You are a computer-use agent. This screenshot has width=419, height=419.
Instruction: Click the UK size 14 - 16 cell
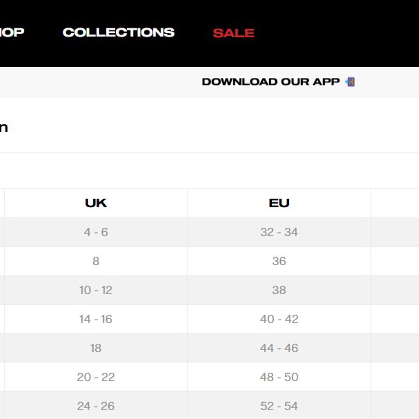pos(96,319)
